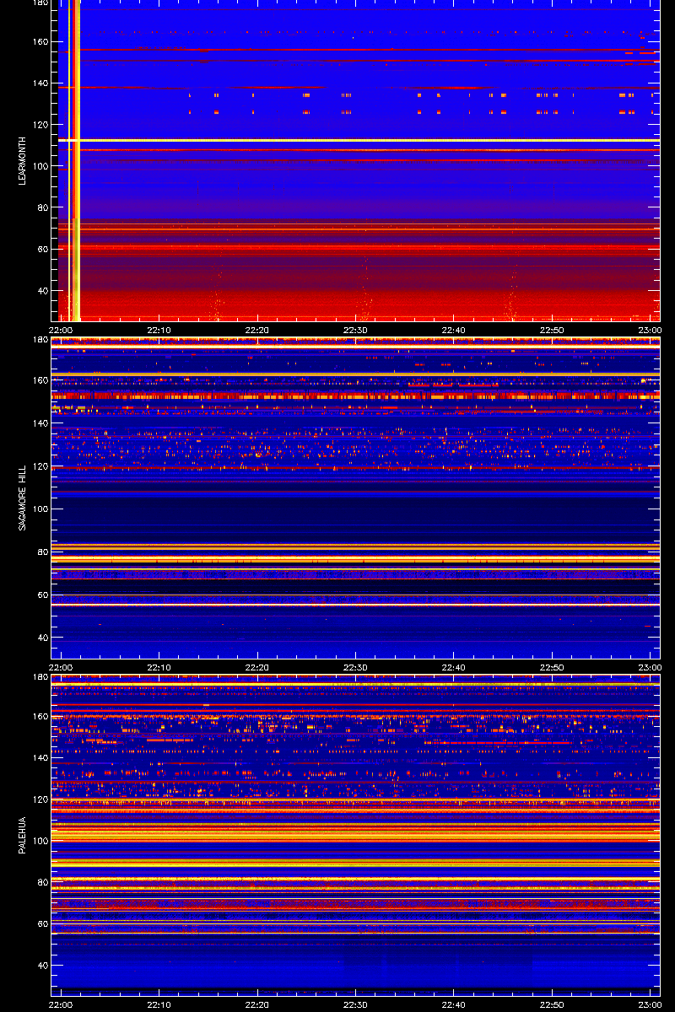This screenshot has width=675, height=1012.
Task: Click the 160 frequency label on Learmonth axis
Action: click(41, 41)
